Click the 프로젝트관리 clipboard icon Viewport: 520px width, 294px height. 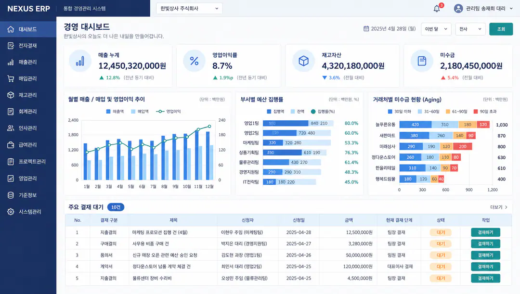click(x=11, y=162)
